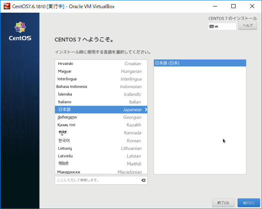This screenshot has height=209, width=262.
Task: Click the VirtualBox app icon in title bar
Action: 7,7
